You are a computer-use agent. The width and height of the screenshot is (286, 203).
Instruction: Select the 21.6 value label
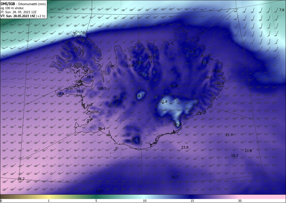(x=248, y=151)
